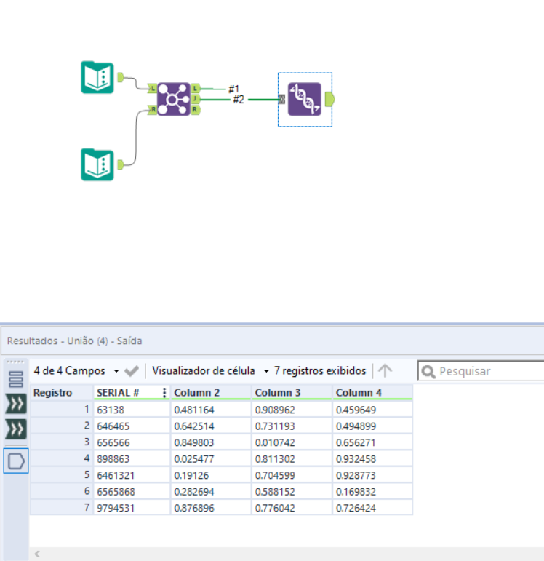Viewport: 544px width, 561px height.
Task: Select row number 1 in Registro
Action: coord(62,410)
